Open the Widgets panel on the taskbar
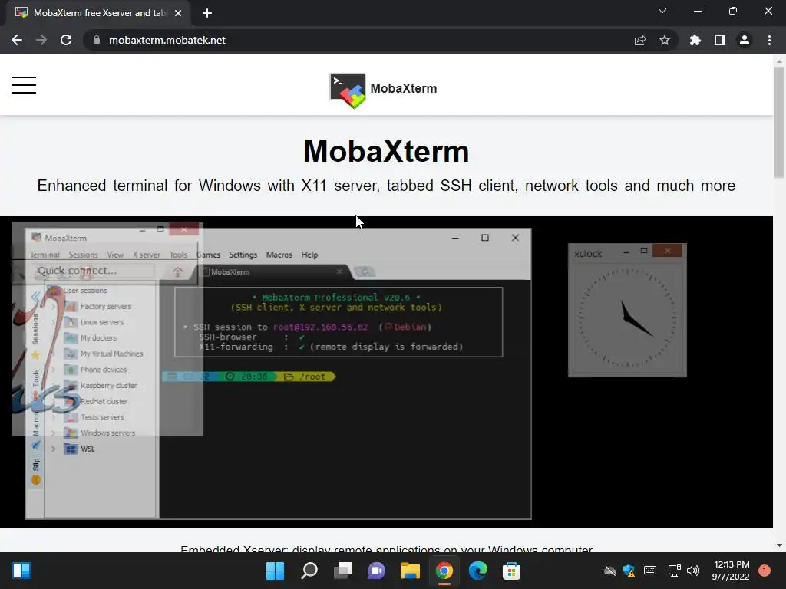 click(x=21, y=571)
